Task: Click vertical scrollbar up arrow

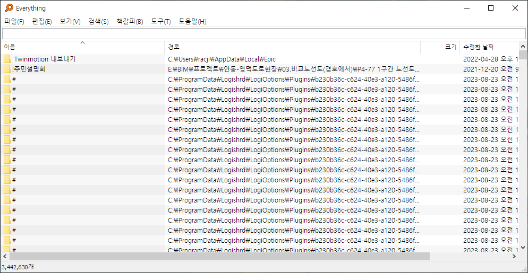Action: click(523, 46)
